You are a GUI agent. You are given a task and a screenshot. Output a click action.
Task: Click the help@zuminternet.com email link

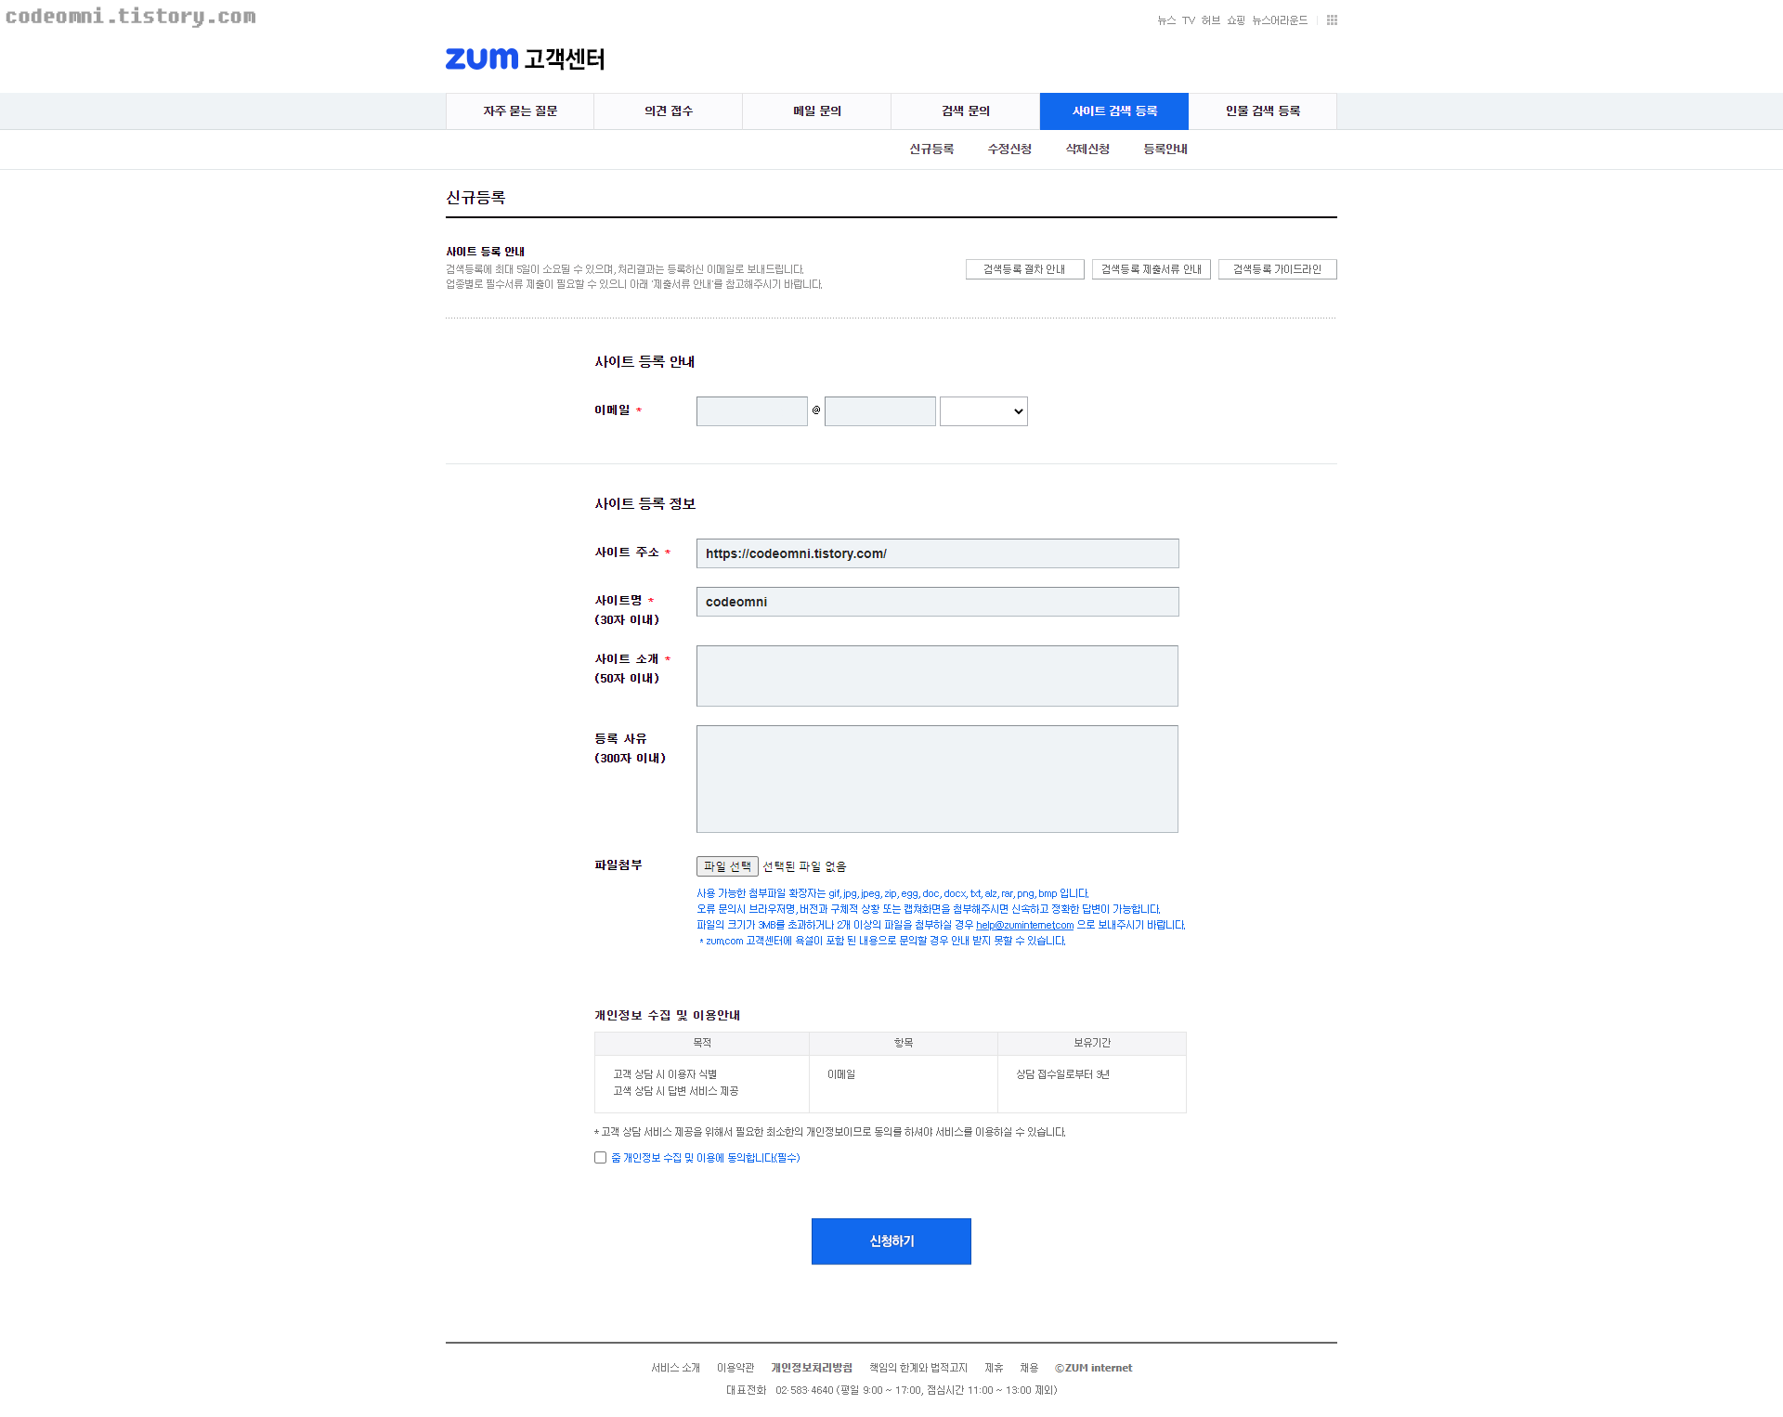[1024, 926]
